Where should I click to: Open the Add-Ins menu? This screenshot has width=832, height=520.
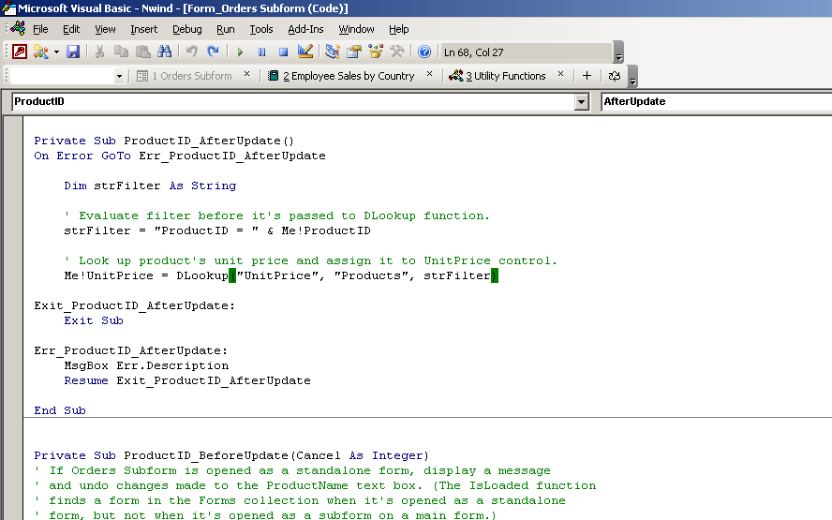point(305,29)
